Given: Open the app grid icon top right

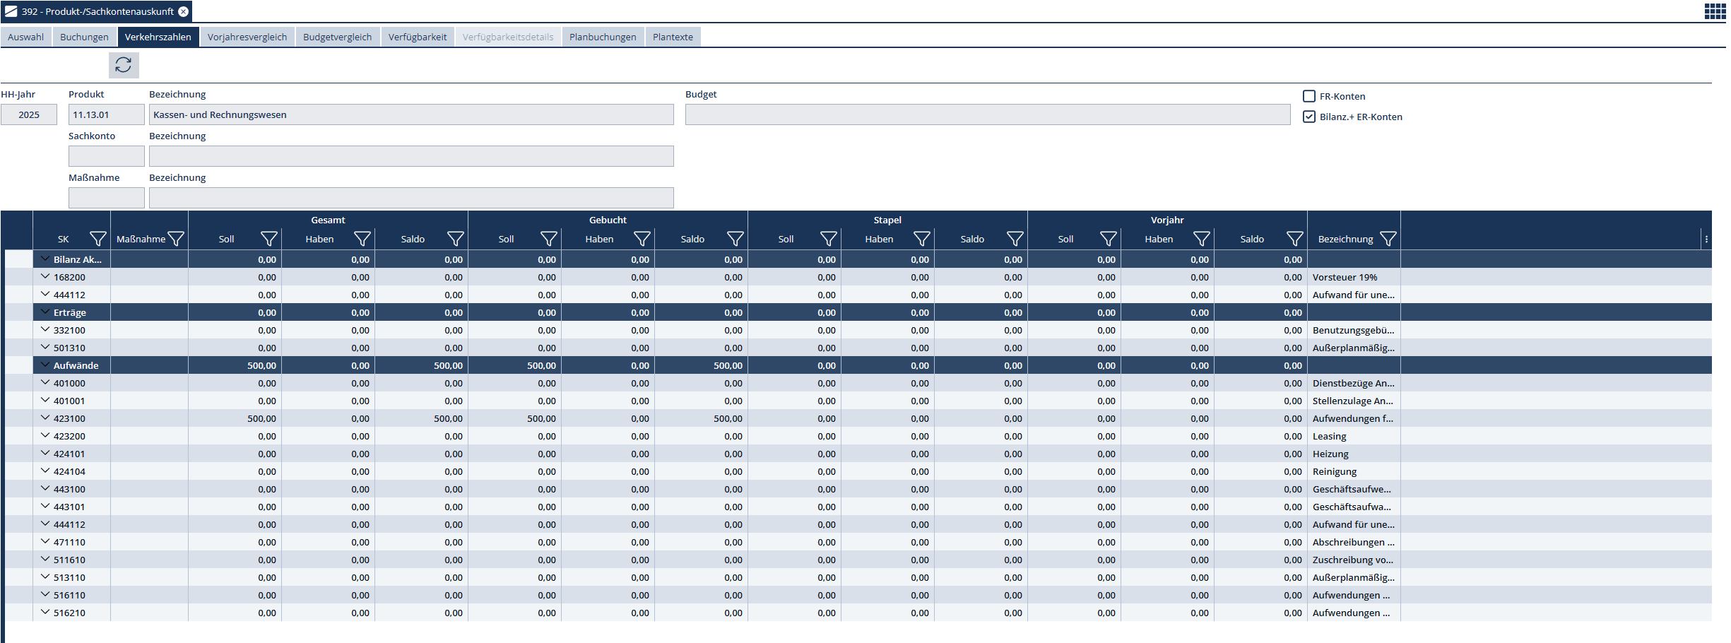Looking at the screenshot, I should [1715, 11].
